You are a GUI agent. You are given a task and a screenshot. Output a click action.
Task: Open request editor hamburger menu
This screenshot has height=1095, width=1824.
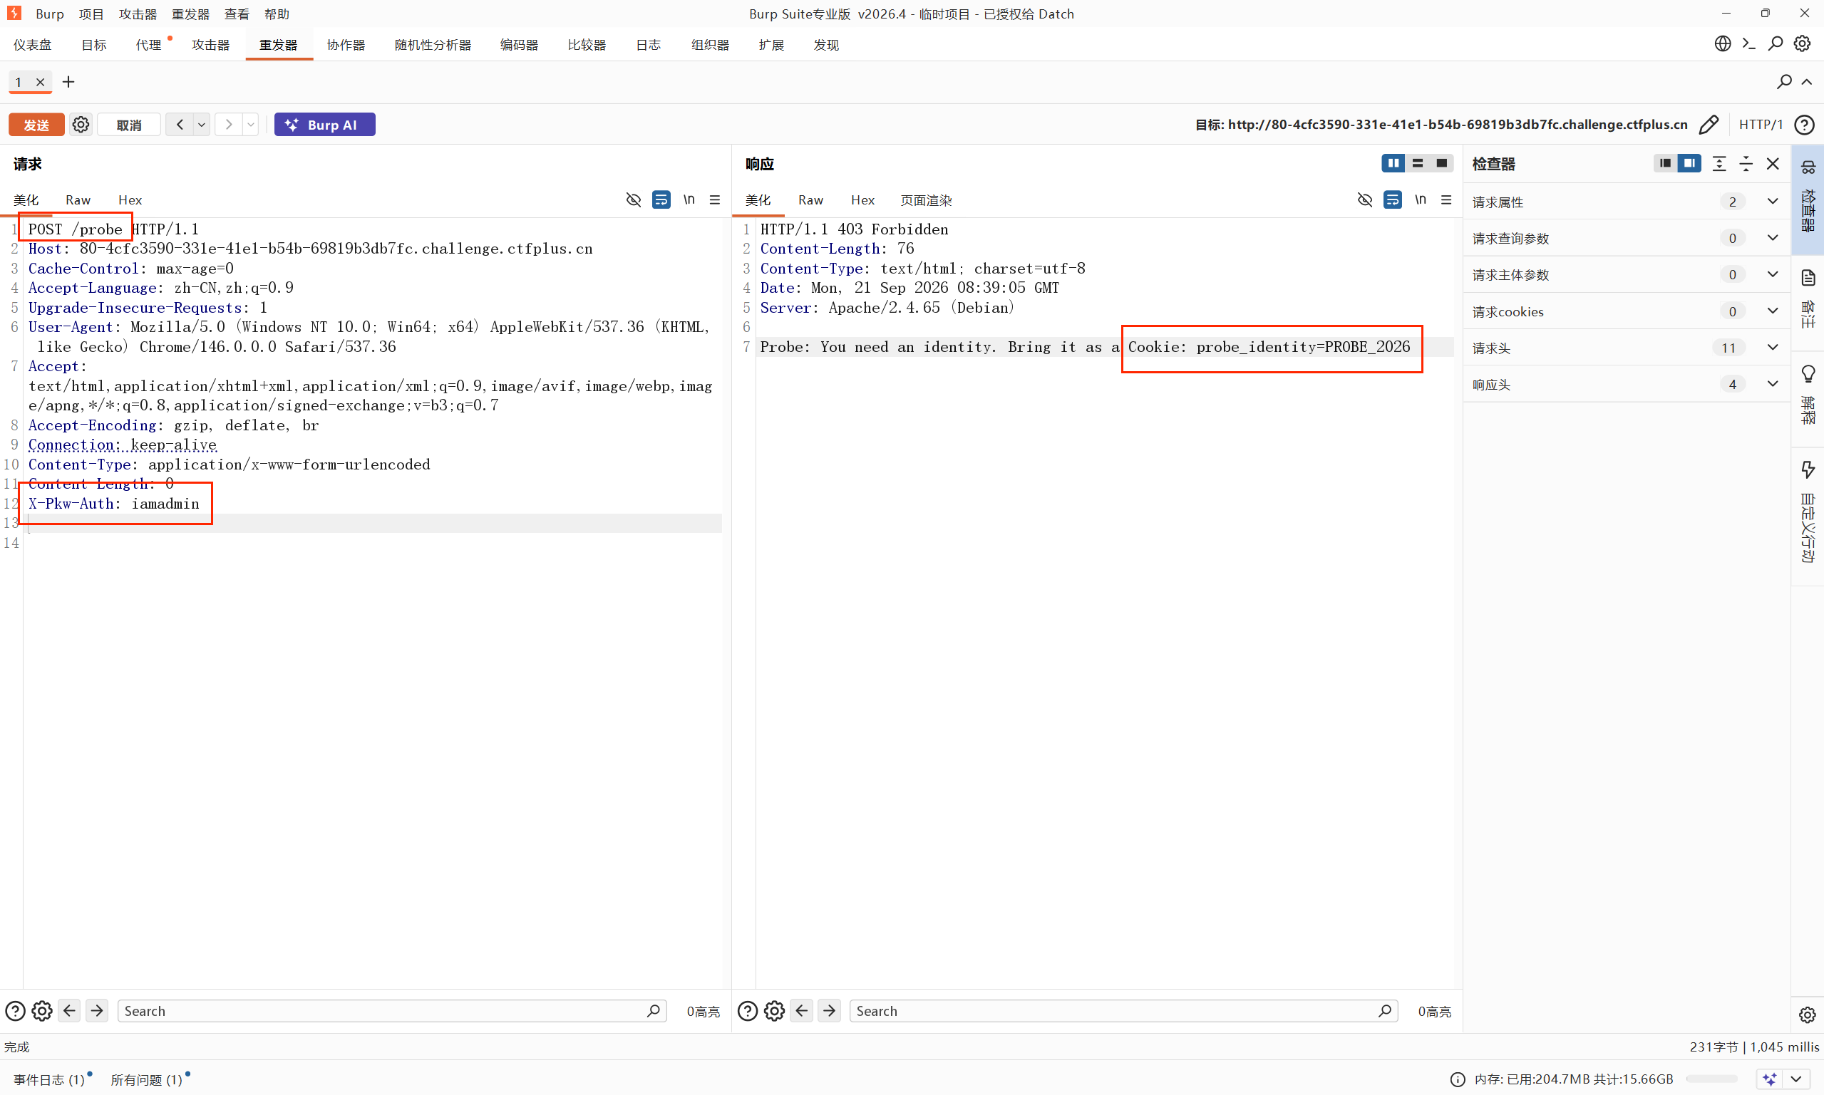pos(714,200)
